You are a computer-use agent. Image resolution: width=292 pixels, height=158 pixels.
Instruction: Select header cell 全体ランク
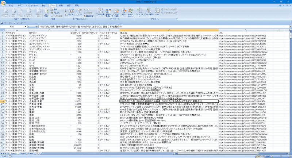[76, 33]
